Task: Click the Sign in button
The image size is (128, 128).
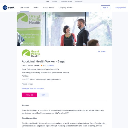Action: pyautogui.click(x=105, y=8)
